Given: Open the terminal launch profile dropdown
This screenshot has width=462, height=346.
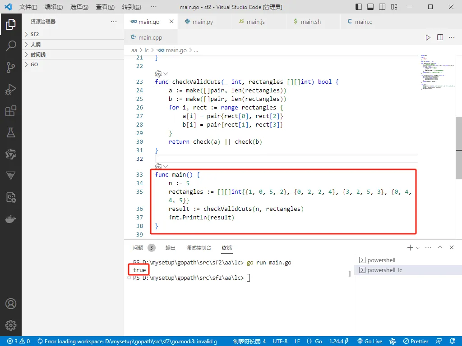Looking at the screenshot, I should (418, 248).
